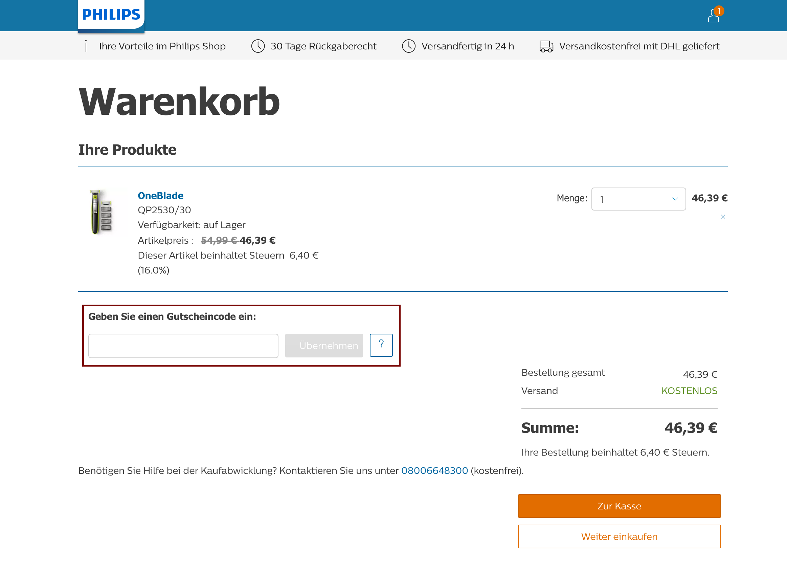Click the text Verfügbarkeit: auf Lager
The image size is (787, 570).
pyautogui.click(x=192, y=225)
